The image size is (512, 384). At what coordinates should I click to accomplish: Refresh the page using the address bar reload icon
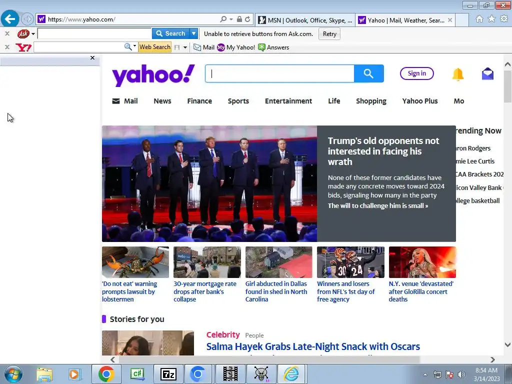coord(247,19)
